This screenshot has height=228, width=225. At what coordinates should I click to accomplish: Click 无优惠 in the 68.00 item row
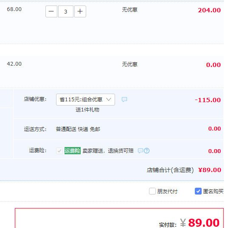pyautogui.click(x=129, y=10)
